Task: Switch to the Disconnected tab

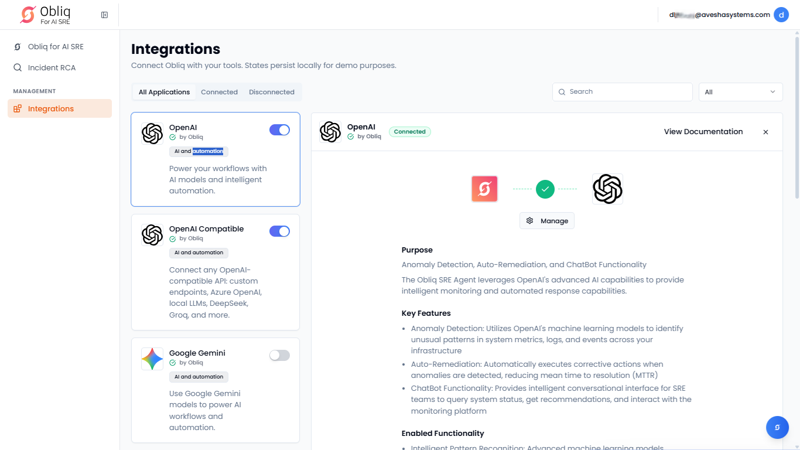Action: point(271,92)
